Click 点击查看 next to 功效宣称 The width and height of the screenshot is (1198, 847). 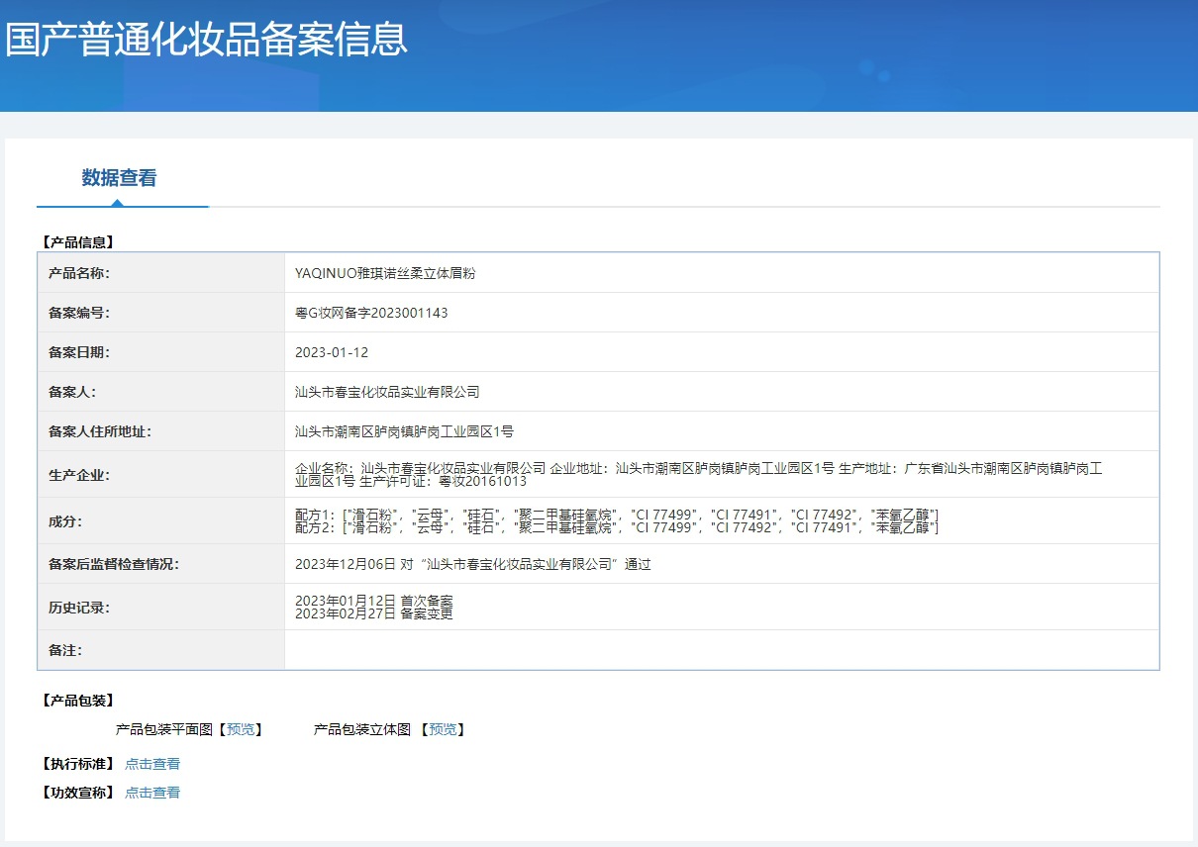tap(152, 793)
